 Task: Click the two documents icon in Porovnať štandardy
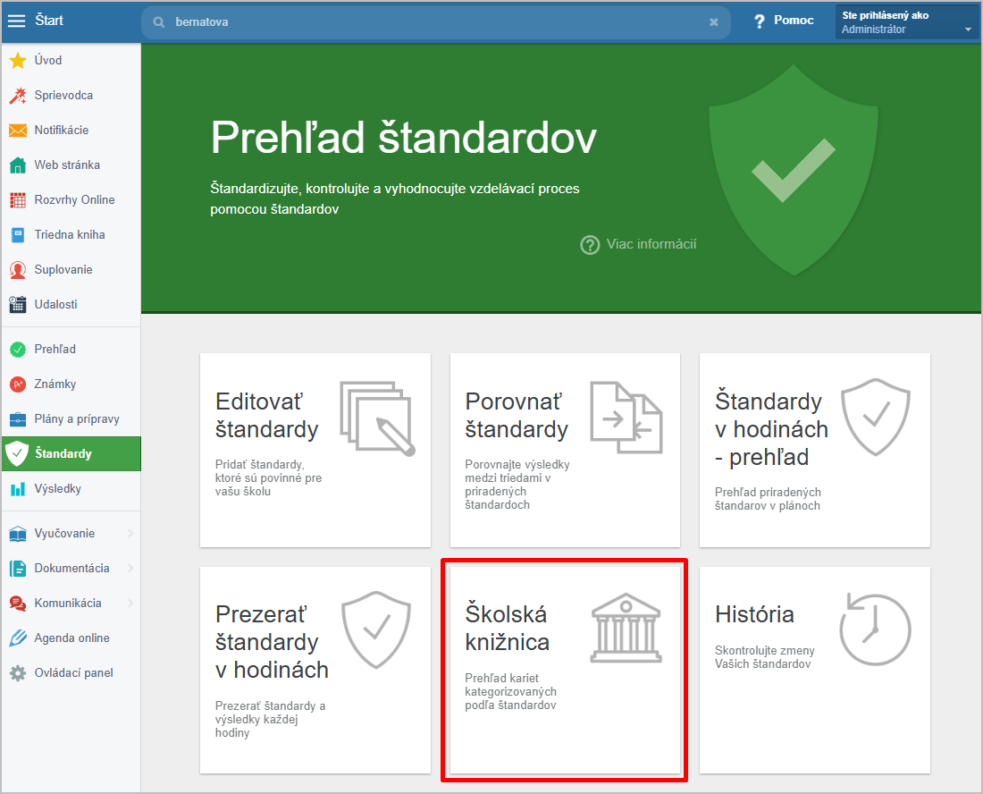point(626,417)
